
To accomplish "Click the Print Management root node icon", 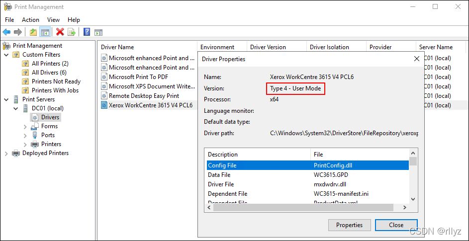I will point(6,46).
